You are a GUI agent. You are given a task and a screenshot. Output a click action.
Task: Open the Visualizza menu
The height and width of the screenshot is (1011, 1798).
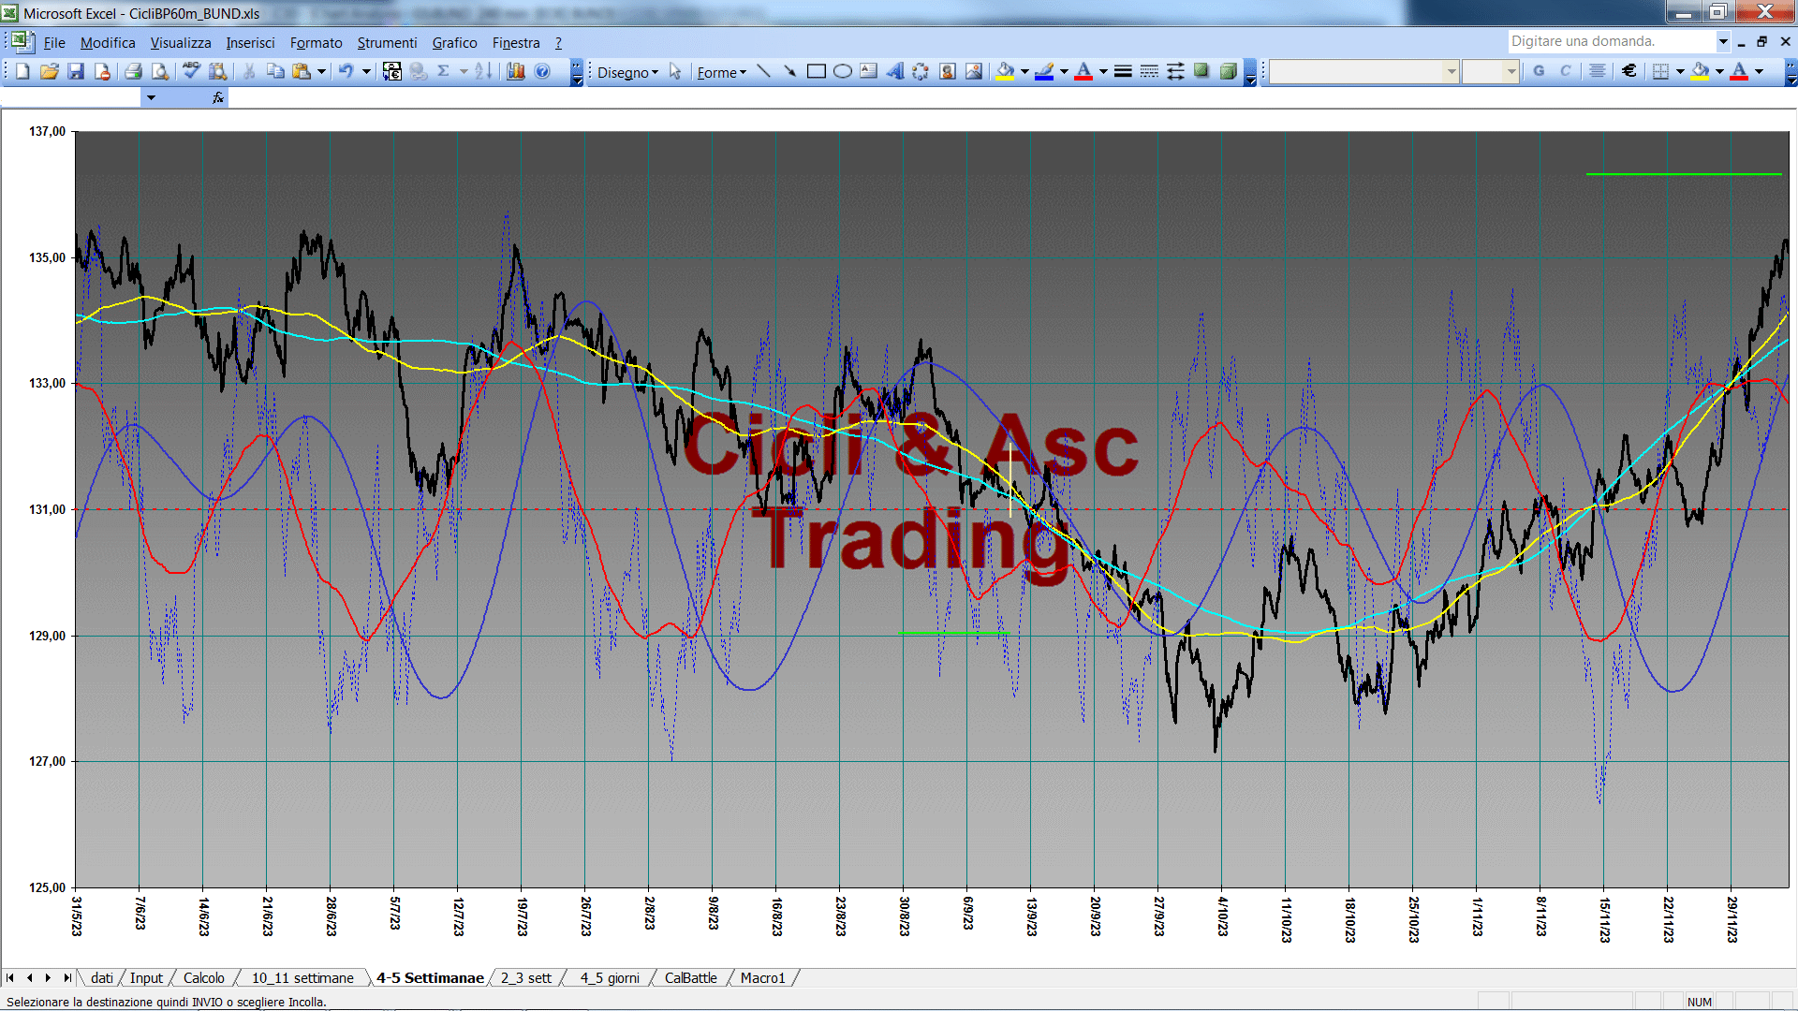pyautogui.click(x=181, y=43)
